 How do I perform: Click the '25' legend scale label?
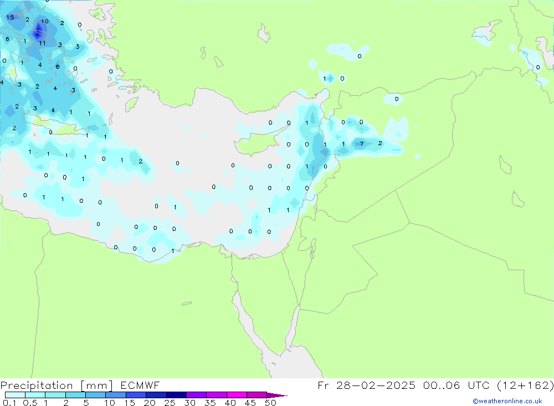pos(170,403)
